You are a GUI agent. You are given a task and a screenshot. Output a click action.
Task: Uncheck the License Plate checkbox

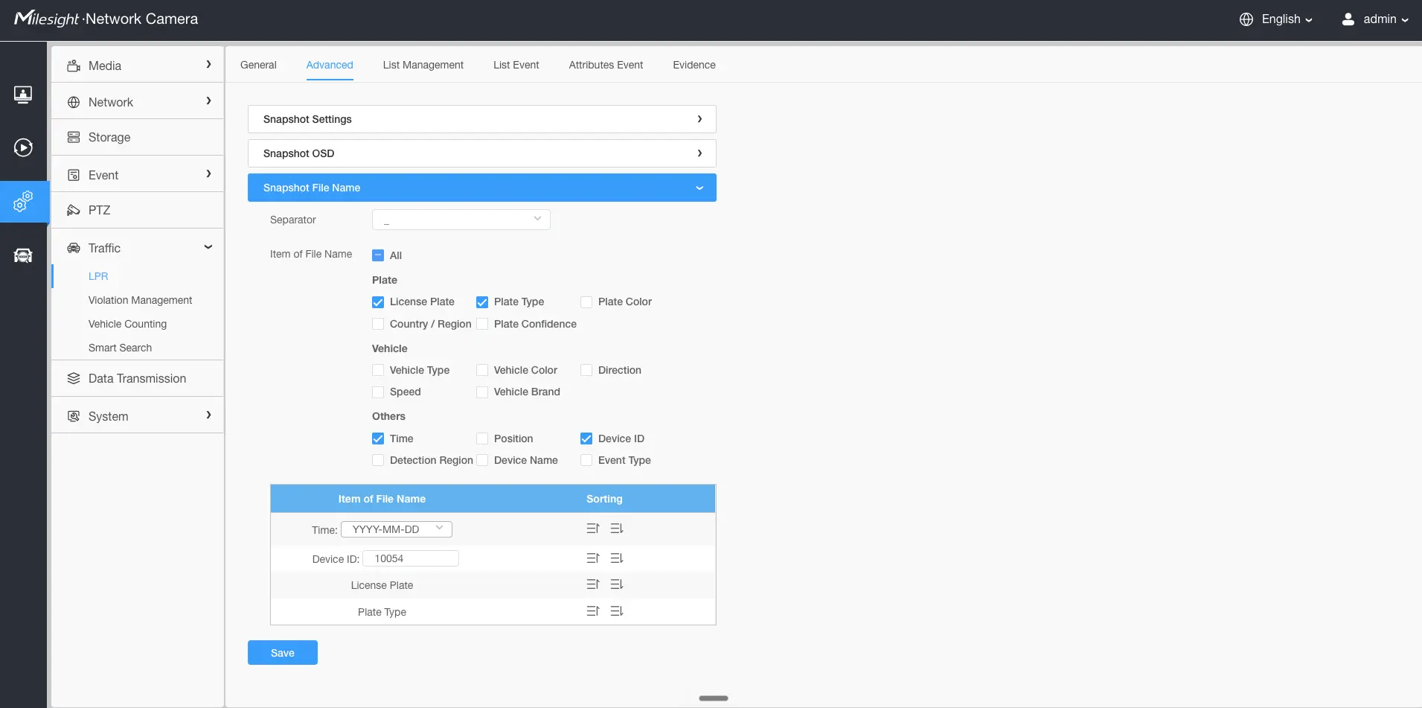[378, 302]
